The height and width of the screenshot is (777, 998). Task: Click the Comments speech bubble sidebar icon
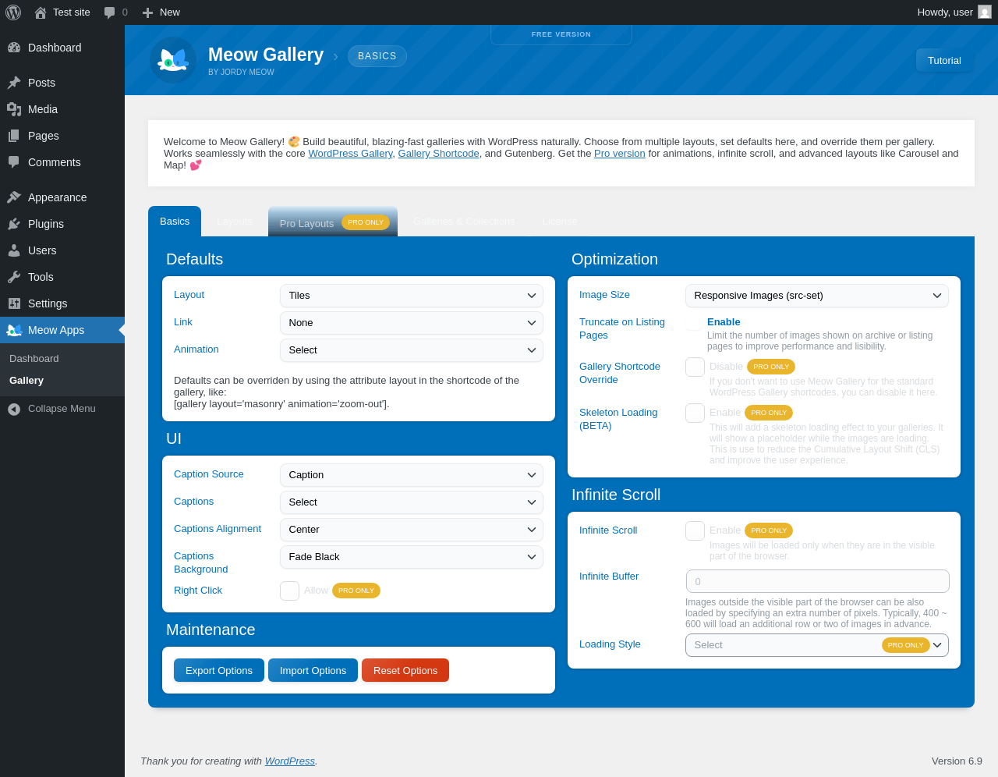(x=14, y=162)
